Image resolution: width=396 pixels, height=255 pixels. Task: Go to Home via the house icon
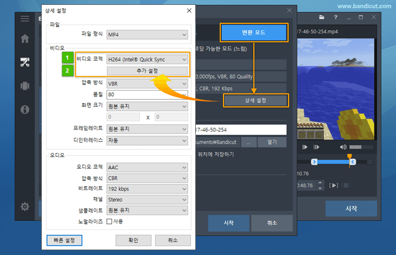point(24,39)
